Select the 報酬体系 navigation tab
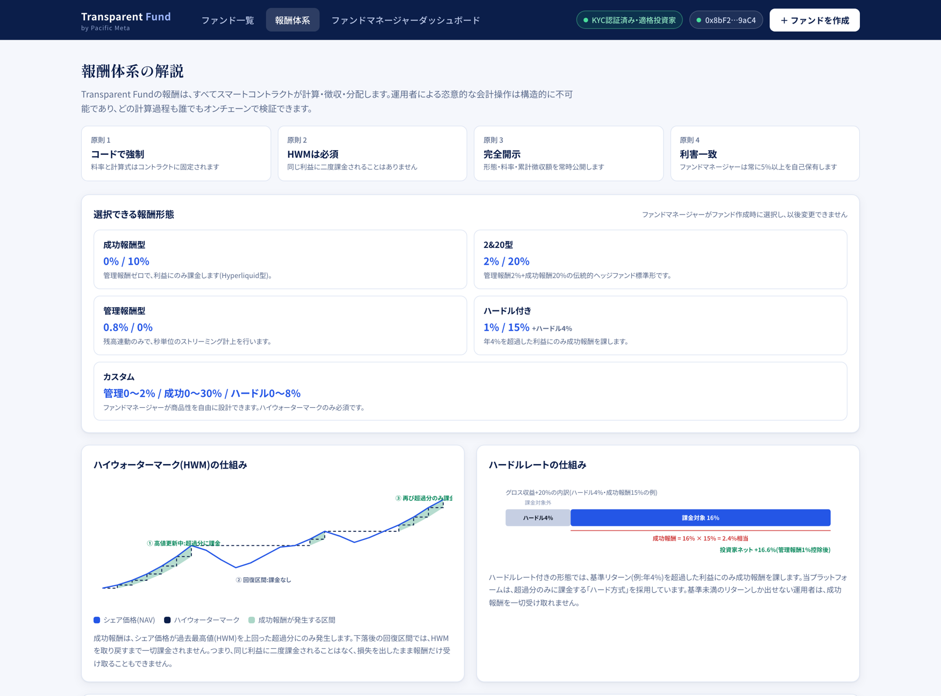This screenshot has height=696, width=941. [x=293, y=20]
